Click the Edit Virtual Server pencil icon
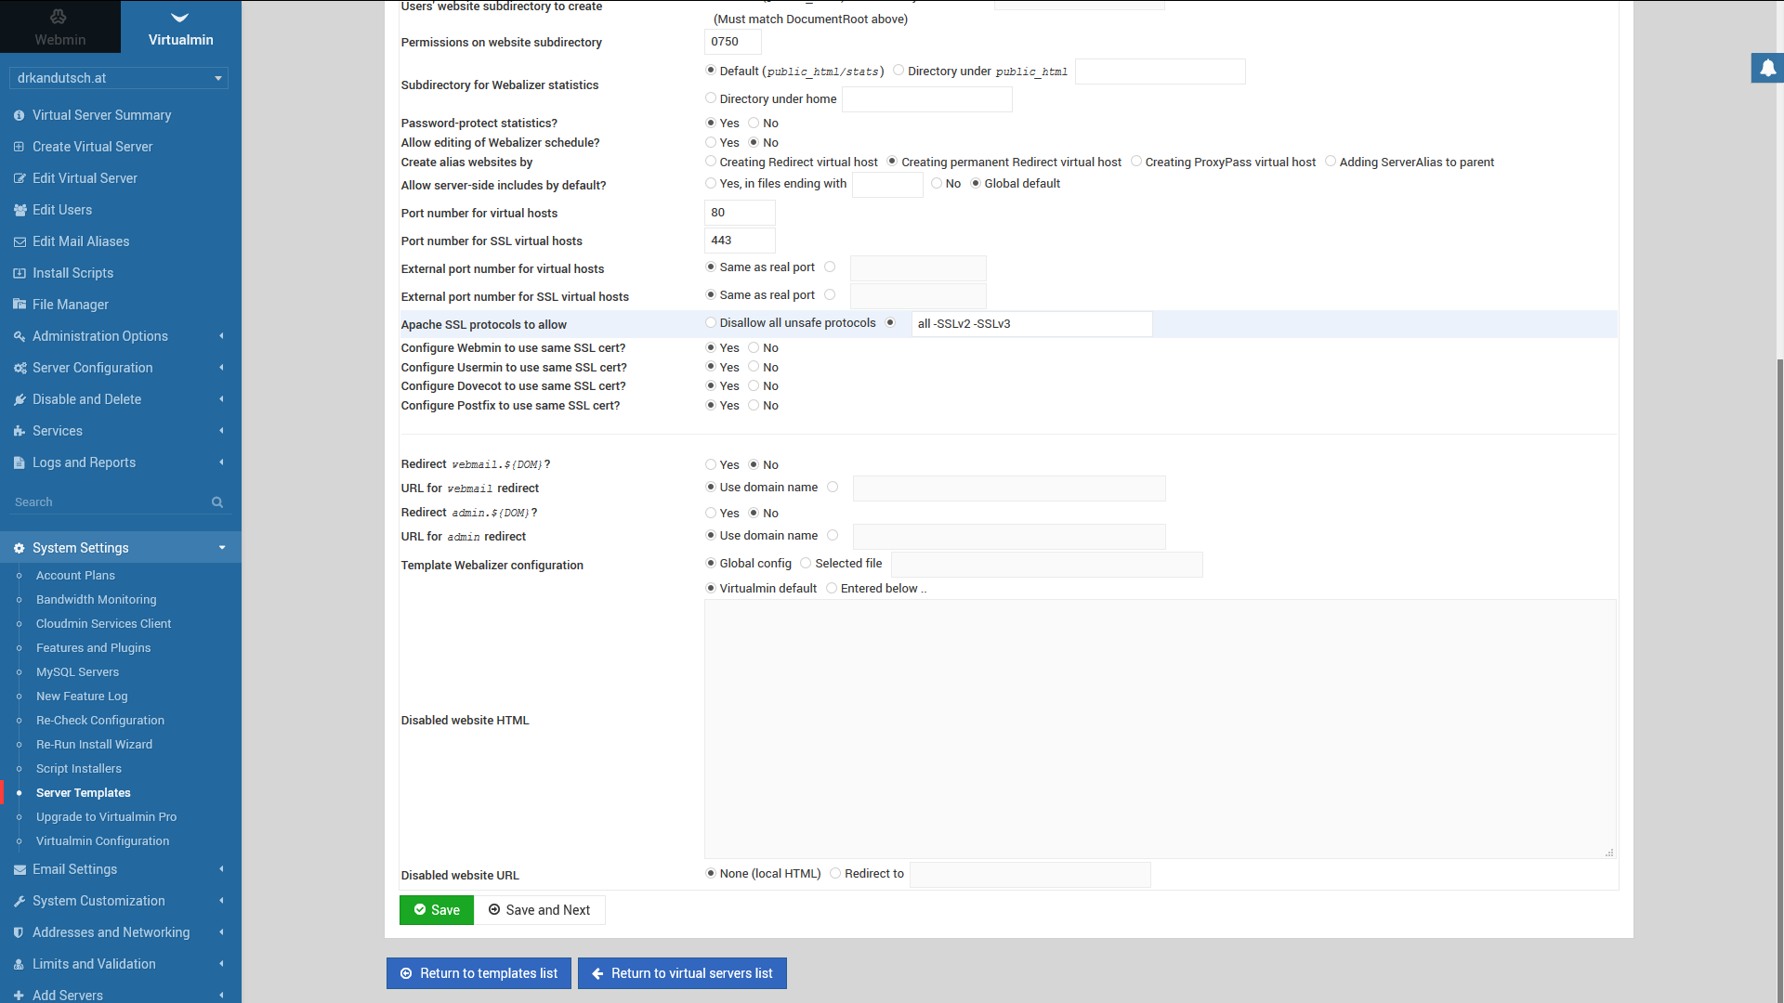The width and height of the screenshot is (1784, 1003). coord(19,178)
